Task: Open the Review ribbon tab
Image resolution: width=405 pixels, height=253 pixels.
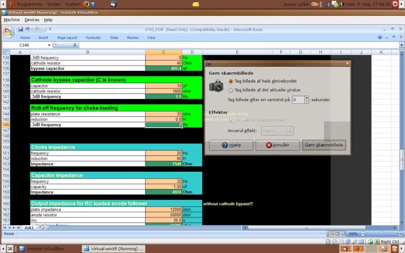Action: coord(133,38)
